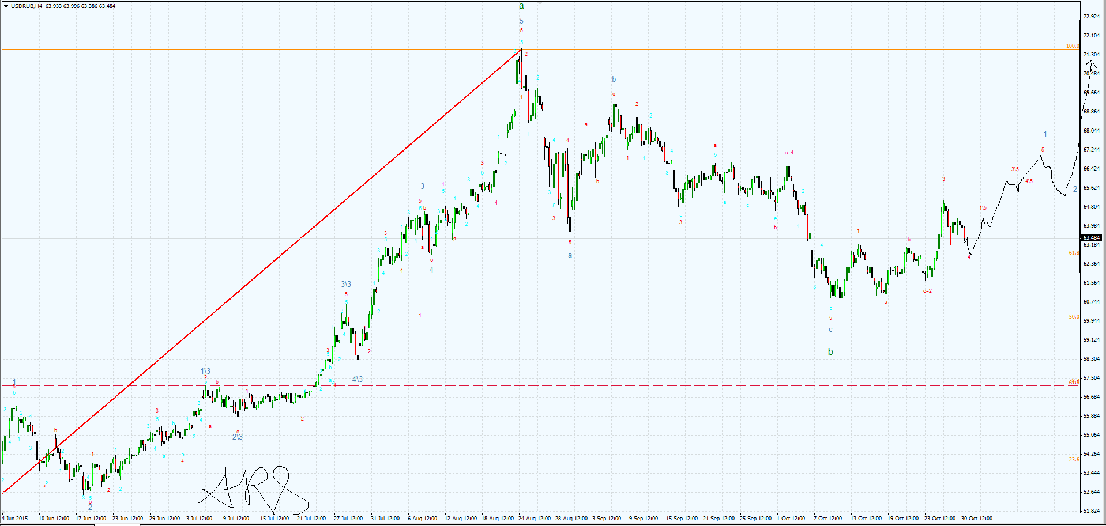Select the 3\3 wave label
Screen dimensions: 1106x526
click(346, 285)
